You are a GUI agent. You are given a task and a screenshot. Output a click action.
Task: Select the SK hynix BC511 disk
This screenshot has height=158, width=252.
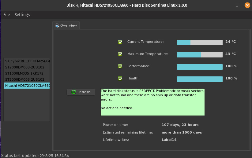pos(27,61)
